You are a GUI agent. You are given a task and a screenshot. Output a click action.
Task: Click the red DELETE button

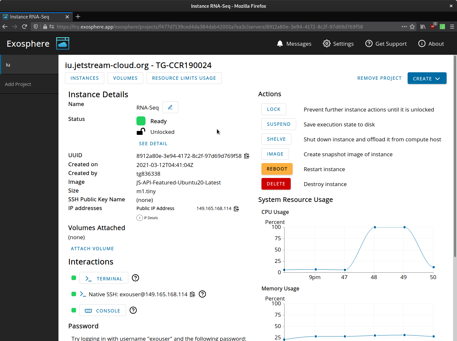276,184
